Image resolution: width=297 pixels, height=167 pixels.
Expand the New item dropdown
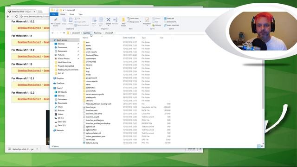134,19
